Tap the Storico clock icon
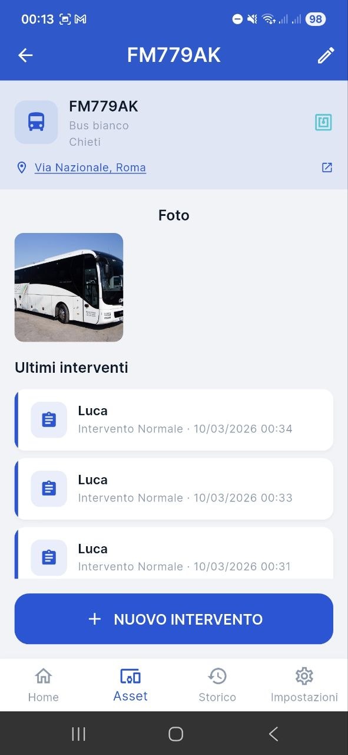The width and height of the screenshot is (348, 755). pyautogui.click(x=217, y=676)
